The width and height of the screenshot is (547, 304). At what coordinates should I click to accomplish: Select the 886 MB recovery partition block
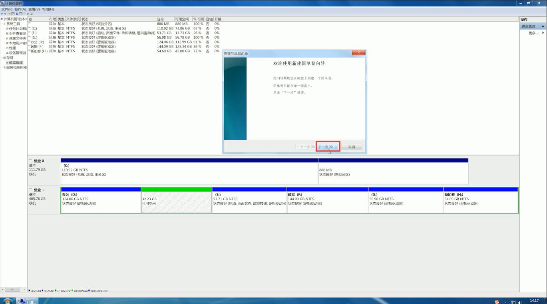[393, 171]
